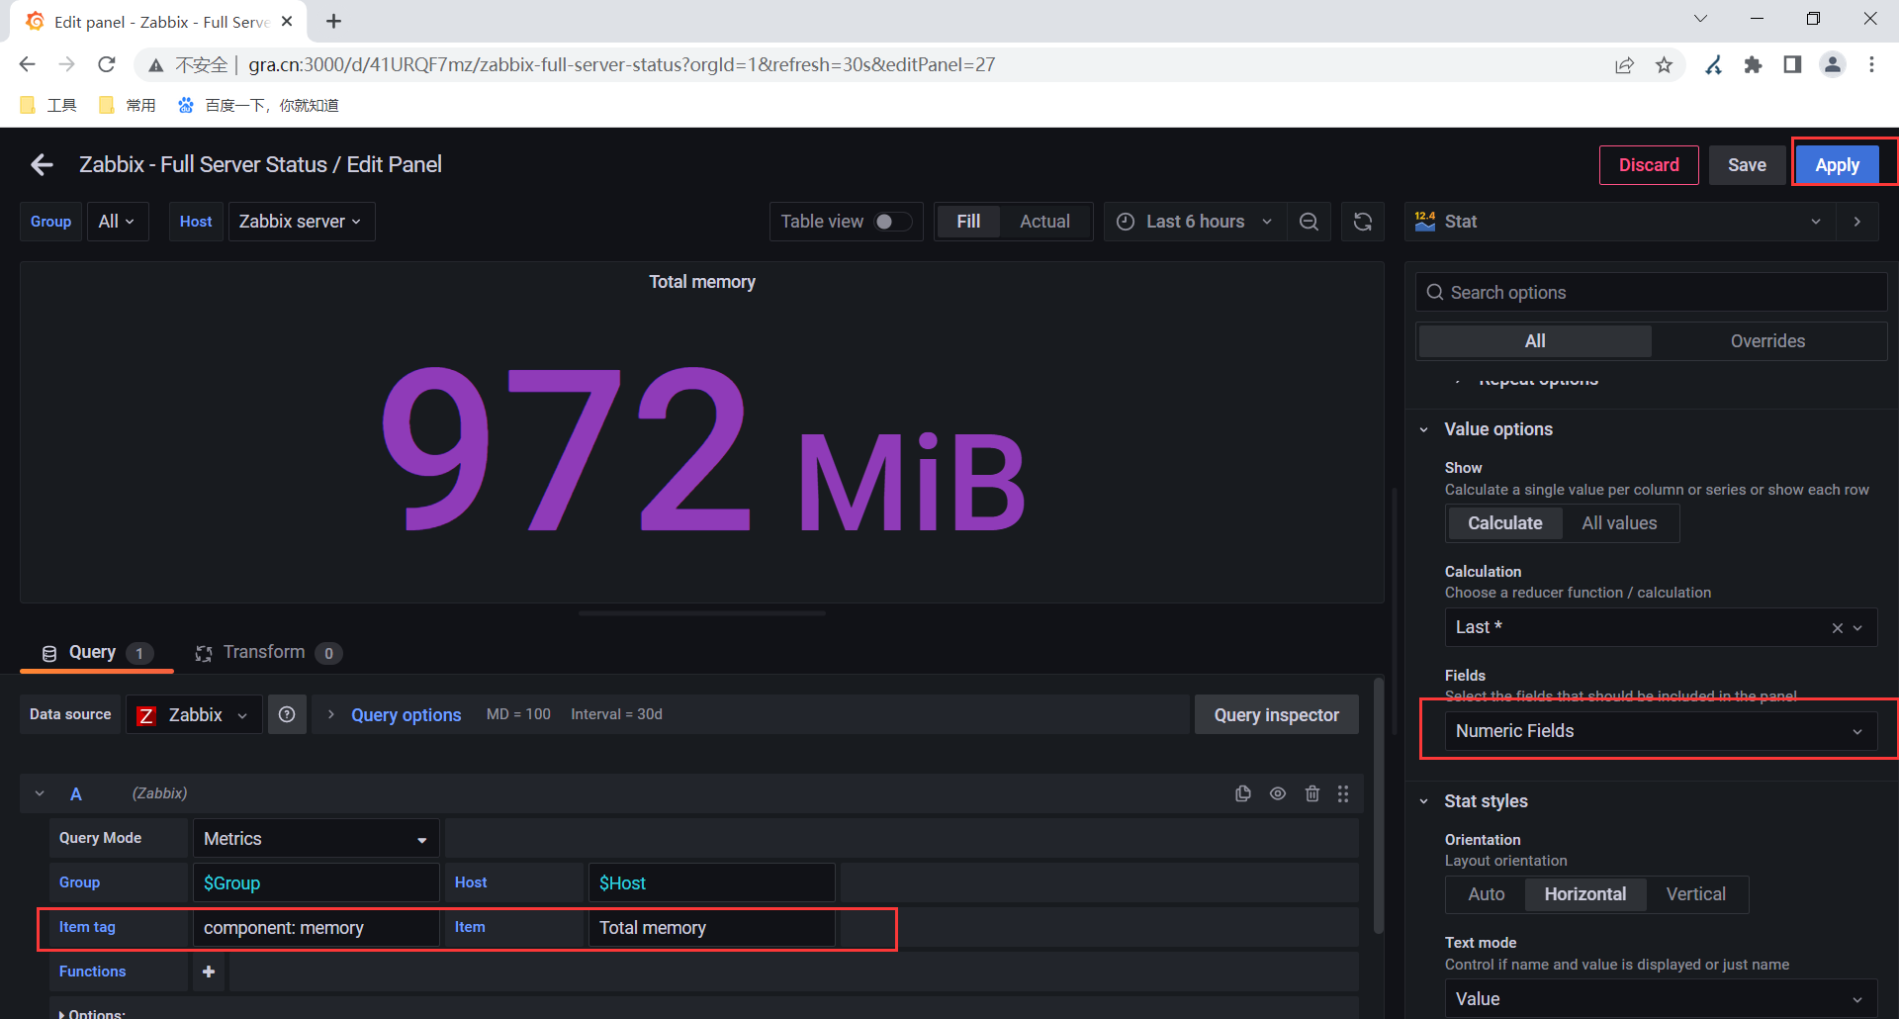Screen dimensions: 1899x1019
Task: Click the $Host input field
Action: coord(711,882)
